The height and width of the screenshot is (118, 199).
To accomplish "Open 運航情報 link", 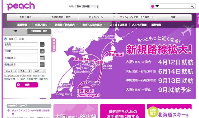I will [x=156, y=25].
